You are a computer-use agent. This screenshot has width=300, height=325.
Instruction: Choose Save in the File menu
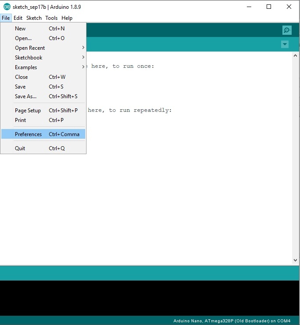coord(43,86)
